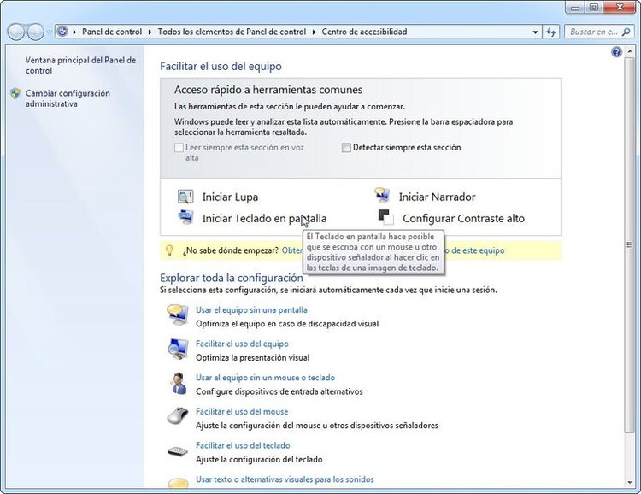Go back with the Back arrow button
Image resolution: width=641 pixels, height=494 pixels.
point(16,32)
